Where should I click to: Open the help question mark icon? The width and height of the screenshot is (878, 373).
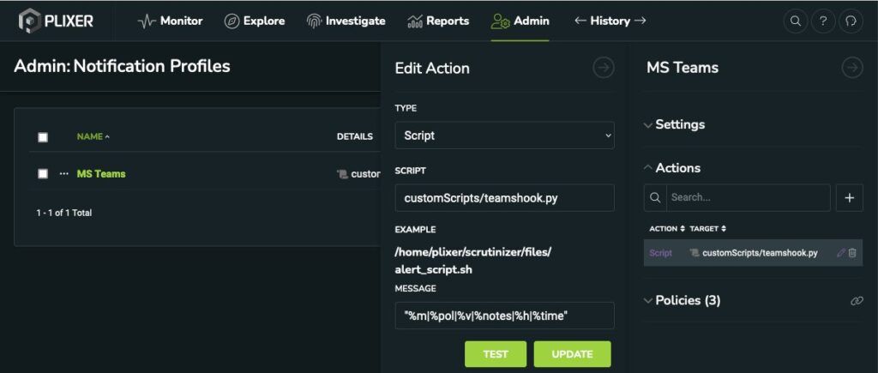[x=822, y=21]
